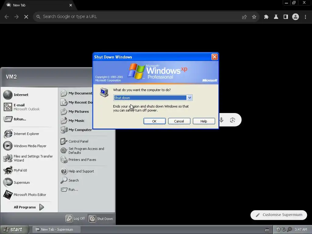
Task: Open My Pictures folder
Action: 75,112
